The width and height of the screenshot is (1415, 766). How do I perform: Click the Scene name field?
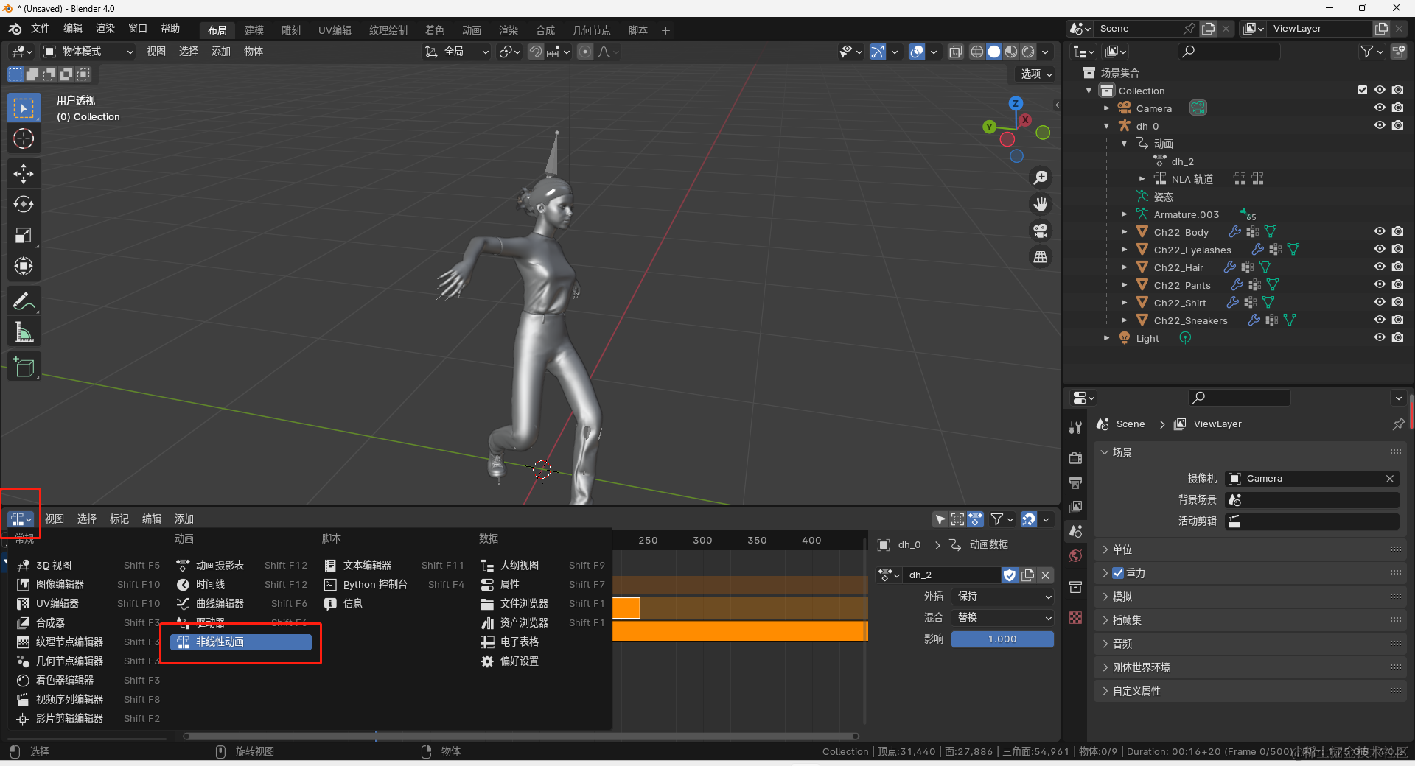(1139, 29)
